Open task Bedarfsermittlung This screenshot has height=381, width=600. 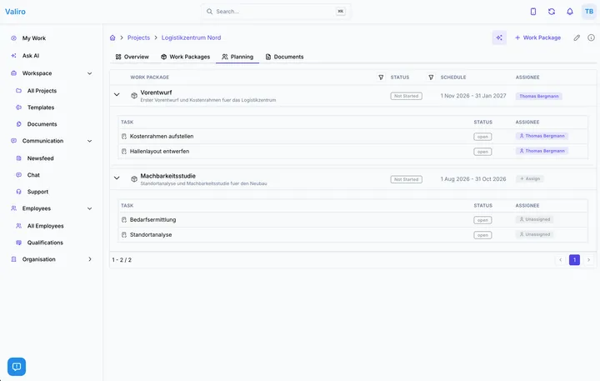coord(152,220)
